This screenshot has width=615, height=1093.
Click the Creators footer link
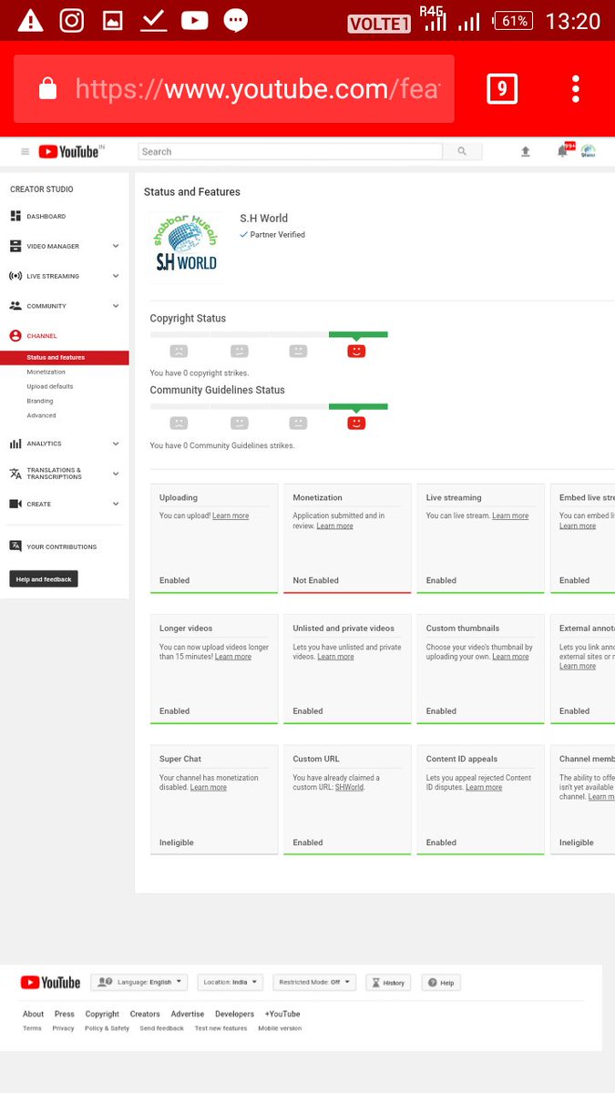pos(145,1014)
